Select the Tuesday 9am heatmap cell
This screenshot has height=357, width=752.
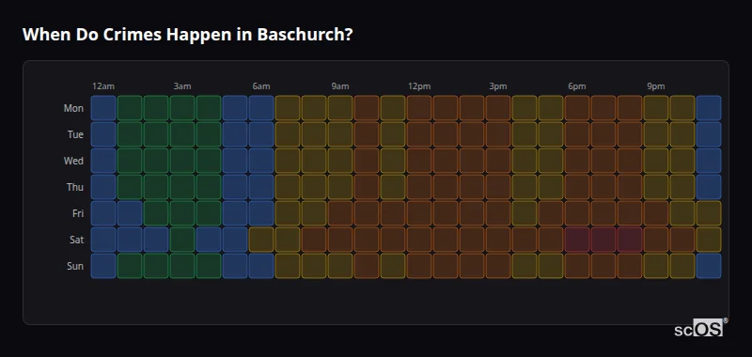tap(340, 134)
